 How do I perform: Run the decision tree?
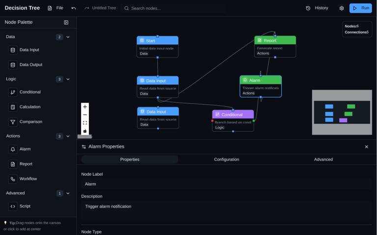point(361,8)
